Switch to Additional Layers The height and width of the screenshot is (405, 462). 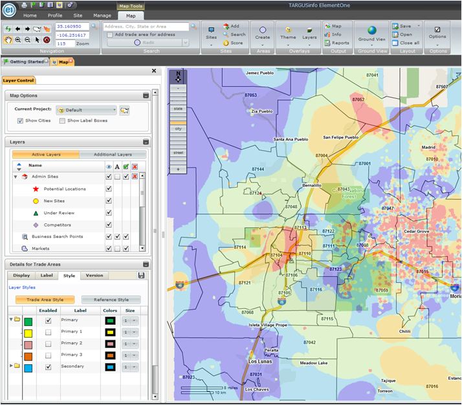[113, 155]
